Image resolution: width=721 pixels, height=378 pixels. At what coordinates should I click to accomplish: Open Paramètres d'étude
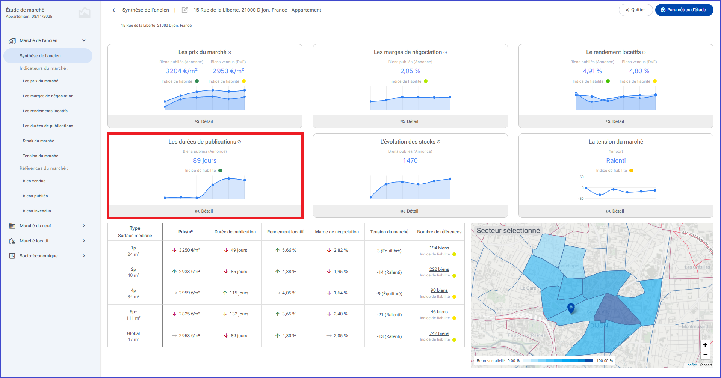pos(684,10)
